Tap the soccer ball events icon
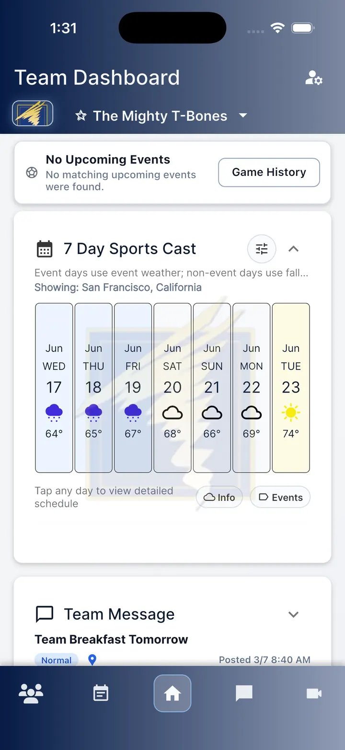The height and width of the screenshot is (750, 345). (x=32, y=173)
